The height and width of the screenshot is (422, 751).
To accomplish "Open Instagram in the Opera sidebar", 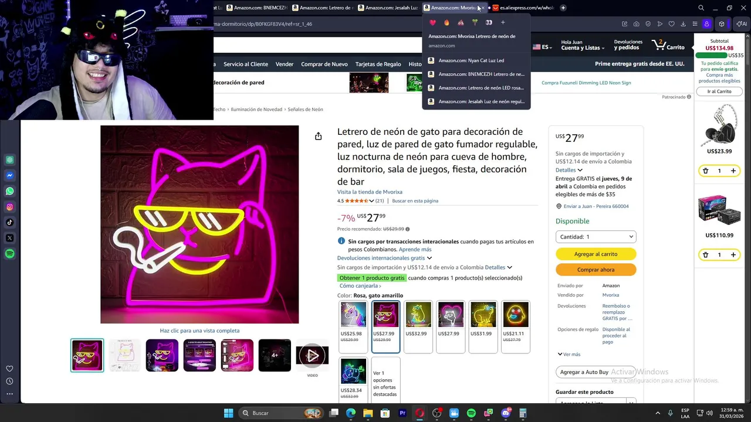I will pos(10,207).
